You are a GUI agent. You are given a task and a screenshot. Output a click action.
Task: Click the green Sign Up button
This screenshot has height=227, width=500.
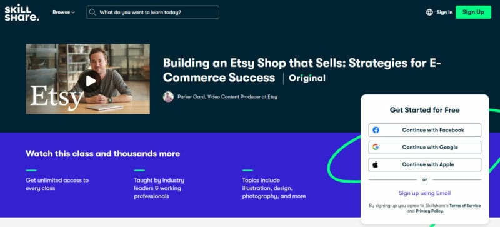(x=473, y=12)
